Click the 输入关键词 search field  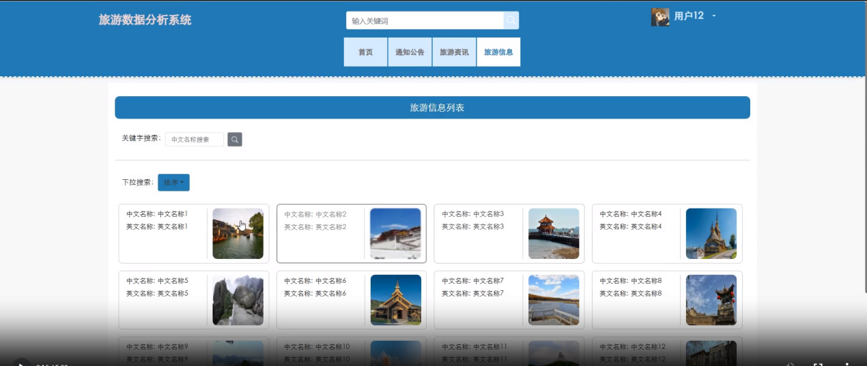tap(425, 20)
